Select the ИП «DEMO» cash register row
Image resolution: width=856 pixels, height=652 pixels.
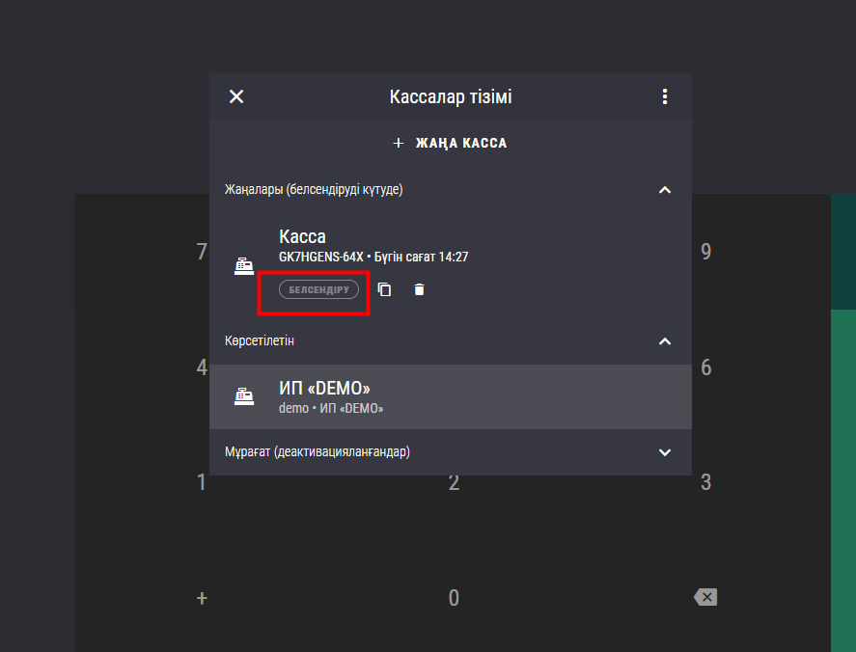(x=451, y=396)
